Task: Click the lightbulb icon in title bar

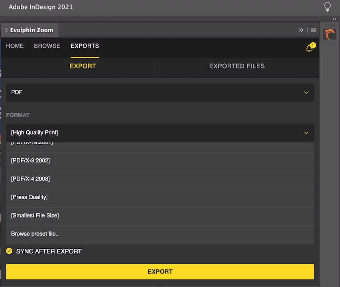Action: 327,7
